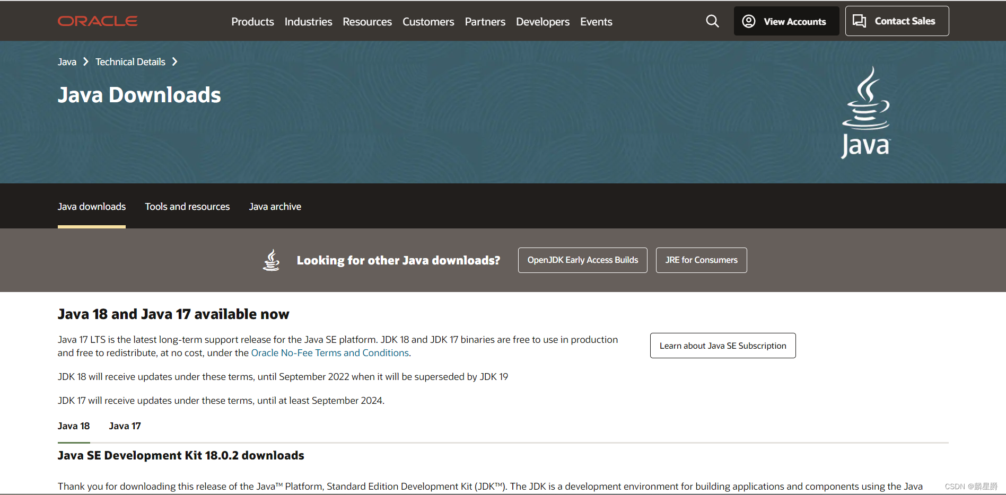This screenshot has width=1006, height=495.
Task: Click the Oracle logo
Action: tap(98, 21)
